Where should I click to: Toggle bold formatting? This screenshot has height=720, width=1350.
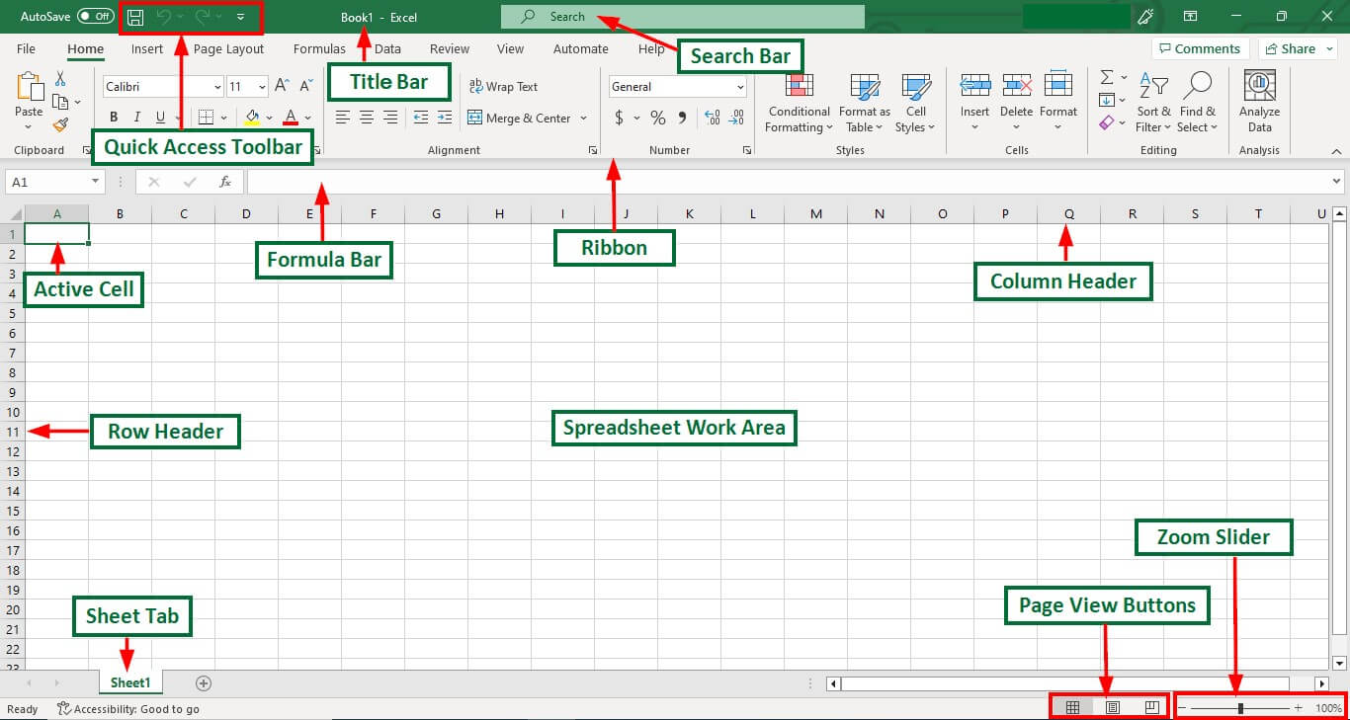[x=114, y=117]
